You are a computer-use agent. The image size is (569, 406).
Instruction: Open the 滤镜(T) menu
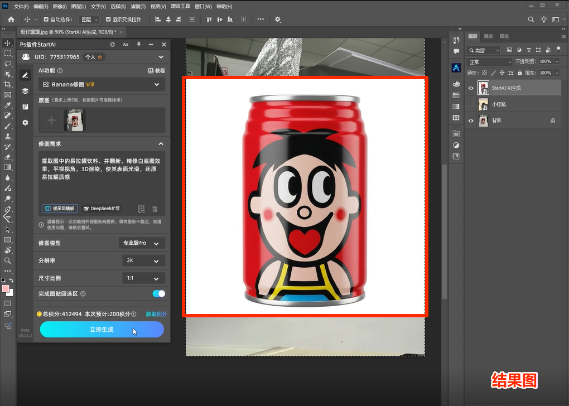[x=138, y=7]
